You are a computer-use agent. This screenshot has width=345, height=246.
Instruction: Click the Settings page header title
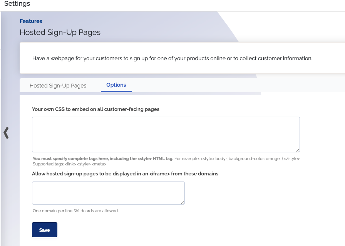[x=17, y=3]
